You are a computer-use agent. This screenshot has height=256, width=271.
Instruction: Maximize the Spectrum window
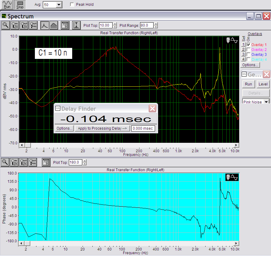(x=258, y=16)
